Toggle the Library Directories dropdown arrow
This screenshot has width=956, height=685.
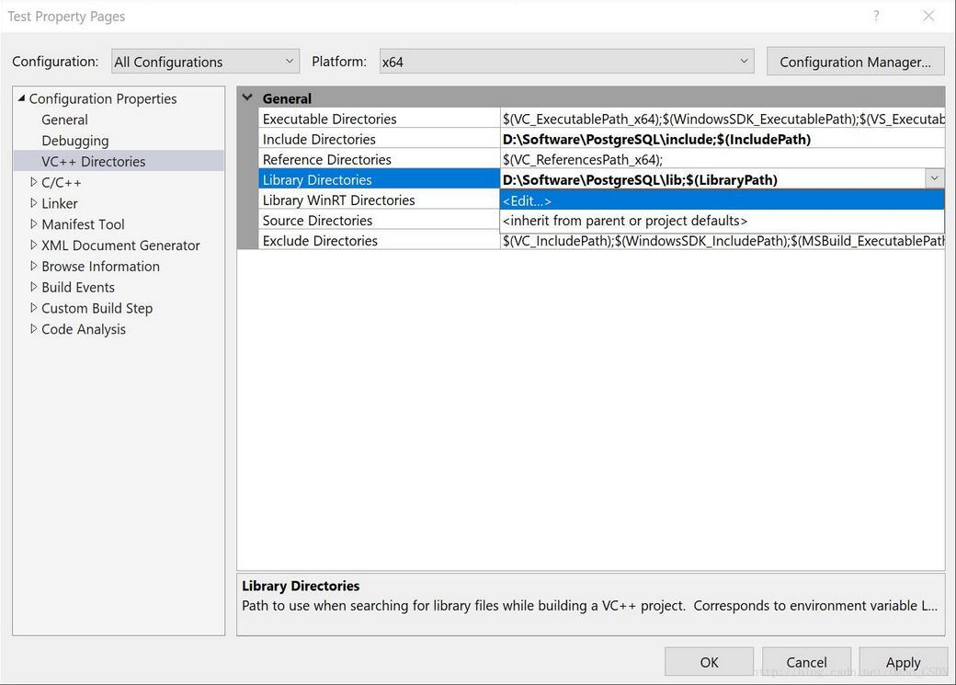click(x=934, y=178)
